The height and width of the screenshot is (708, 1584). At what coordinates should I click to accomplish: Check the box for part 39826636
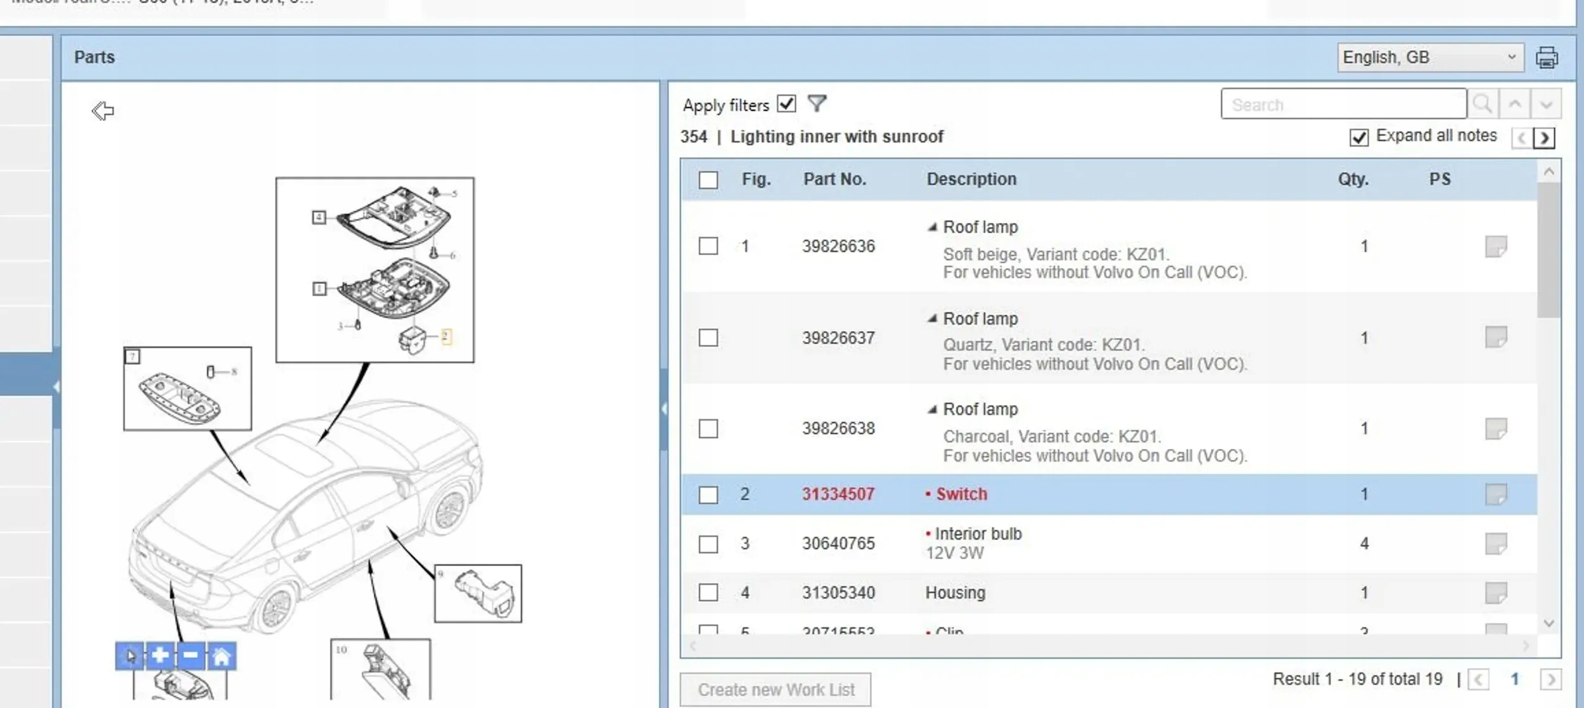coord(708,246)
